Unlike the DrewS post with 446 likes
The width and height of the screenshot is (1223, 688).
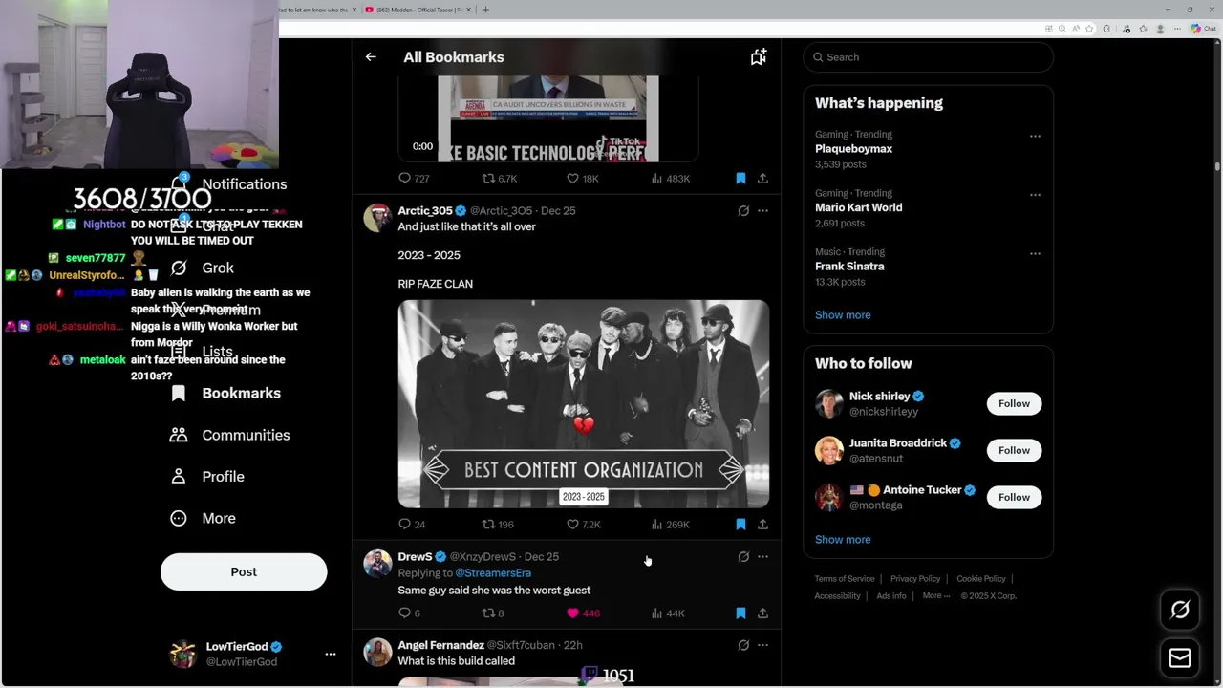tap(583, 613)
